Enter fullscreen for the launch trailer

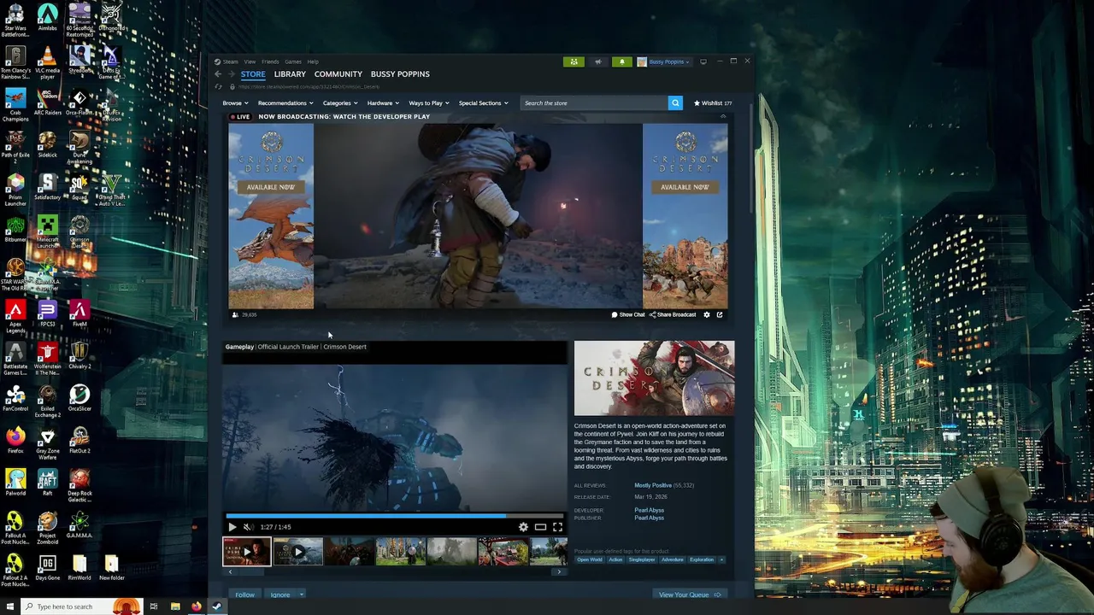point(557,527)
